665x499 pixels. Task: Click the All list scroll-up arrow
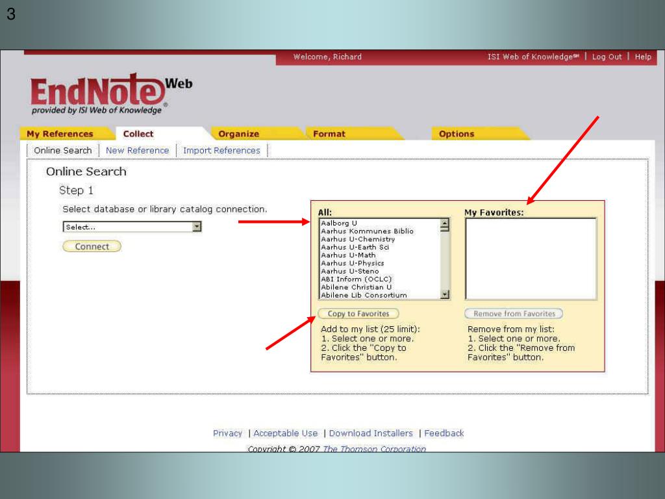(444, 223)
